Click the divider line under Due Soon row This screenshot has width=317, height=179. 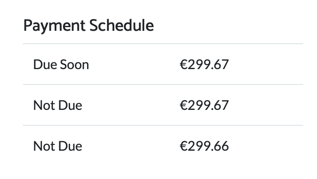pyautogui.click(x=163, y=85)
